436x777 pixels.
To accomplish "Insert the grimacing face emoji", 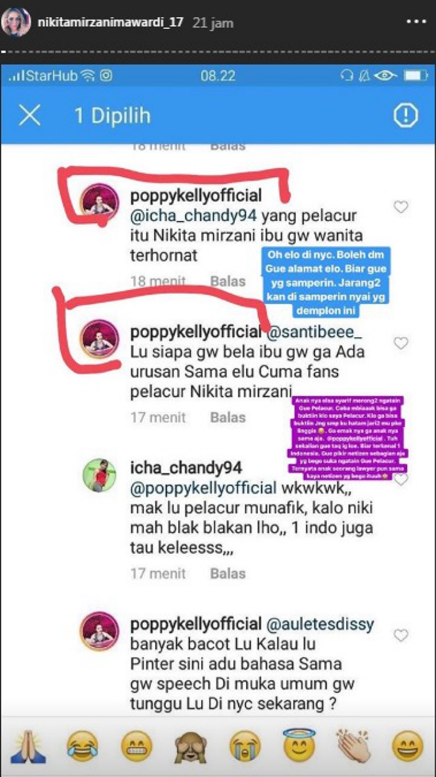I will tap(137, 746).
